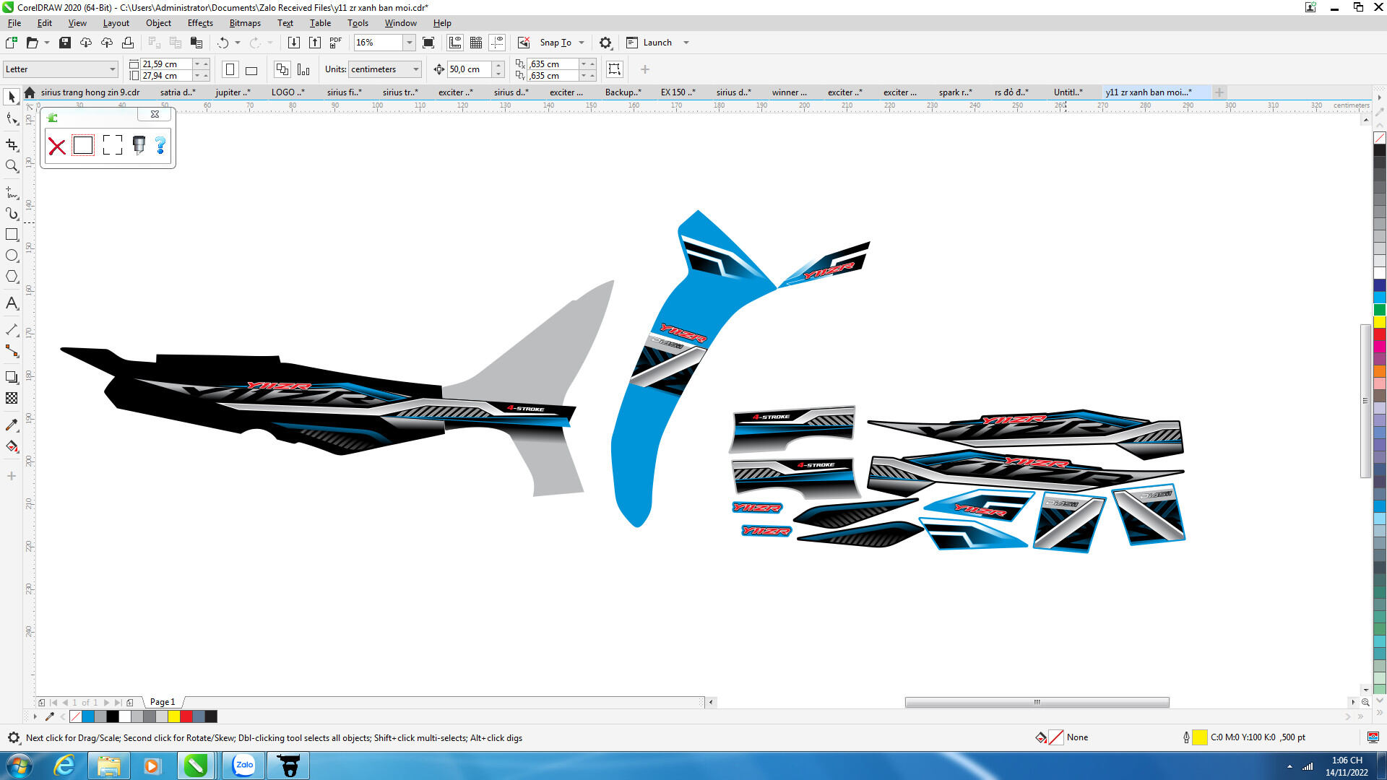Viewport: 1387px width, 780px height.
Task: Select the Text tool
Action: click(x=12, y=303)
